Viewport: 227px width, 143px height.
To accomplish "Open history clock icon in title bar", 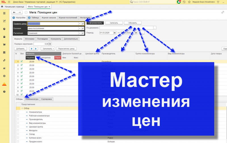I will point(184,2).
